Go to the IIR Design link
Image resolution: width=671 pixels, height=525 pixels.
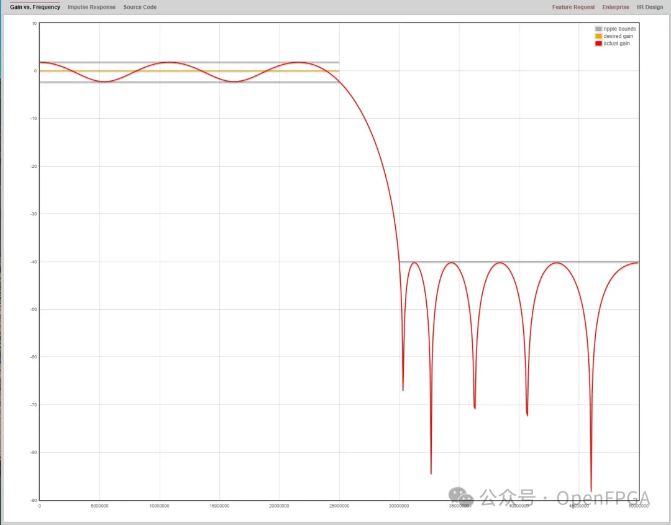(649, 7)
